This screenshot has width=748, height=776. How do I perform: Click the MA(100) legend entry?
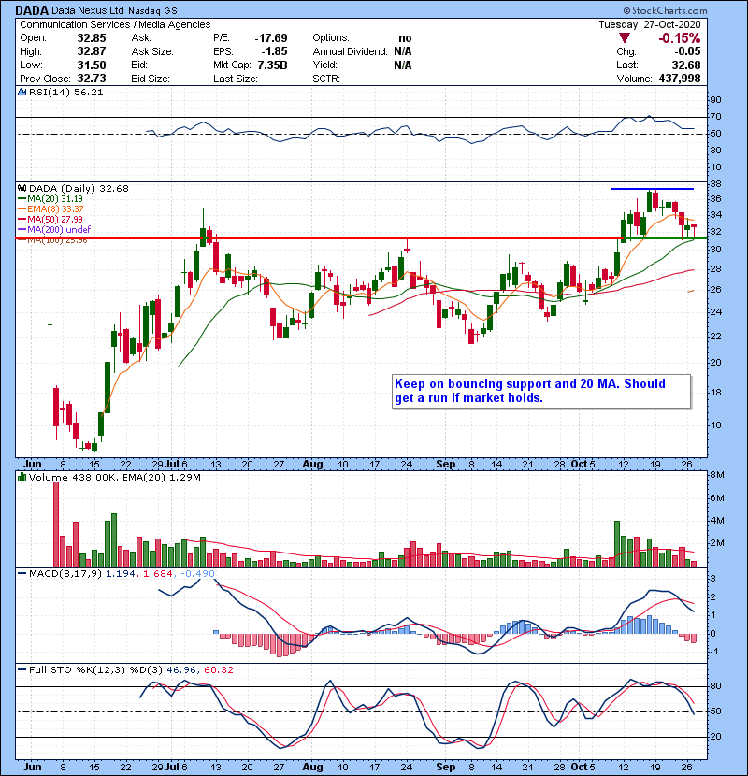tap(57, 240)
